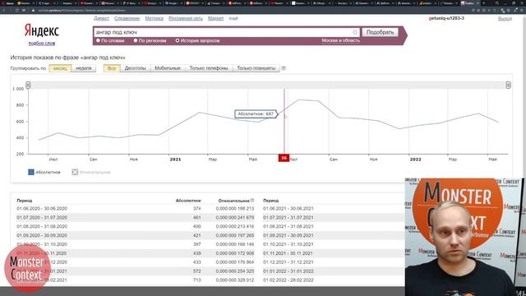
Task: Click the help icon beside Относительное column header
Action: pyautogui.click(x=252, y=201)
